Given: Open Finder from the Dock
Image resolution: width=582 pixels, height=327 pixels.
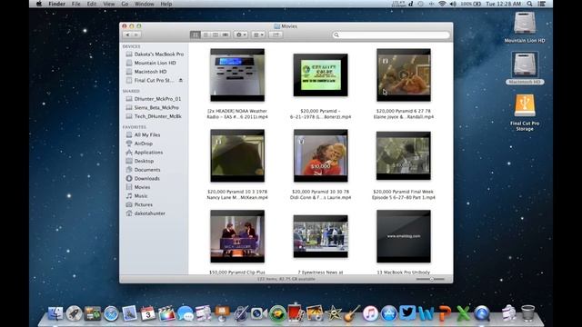Looking at the screenshot, I should coord(55,313).
